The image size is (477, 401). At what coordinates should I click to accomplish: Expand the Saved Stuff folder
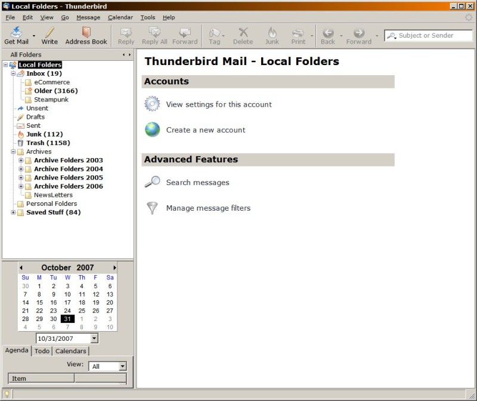13,212
